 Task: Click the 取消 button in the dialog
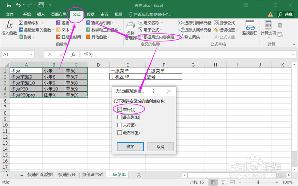click(x=160, y=146)
